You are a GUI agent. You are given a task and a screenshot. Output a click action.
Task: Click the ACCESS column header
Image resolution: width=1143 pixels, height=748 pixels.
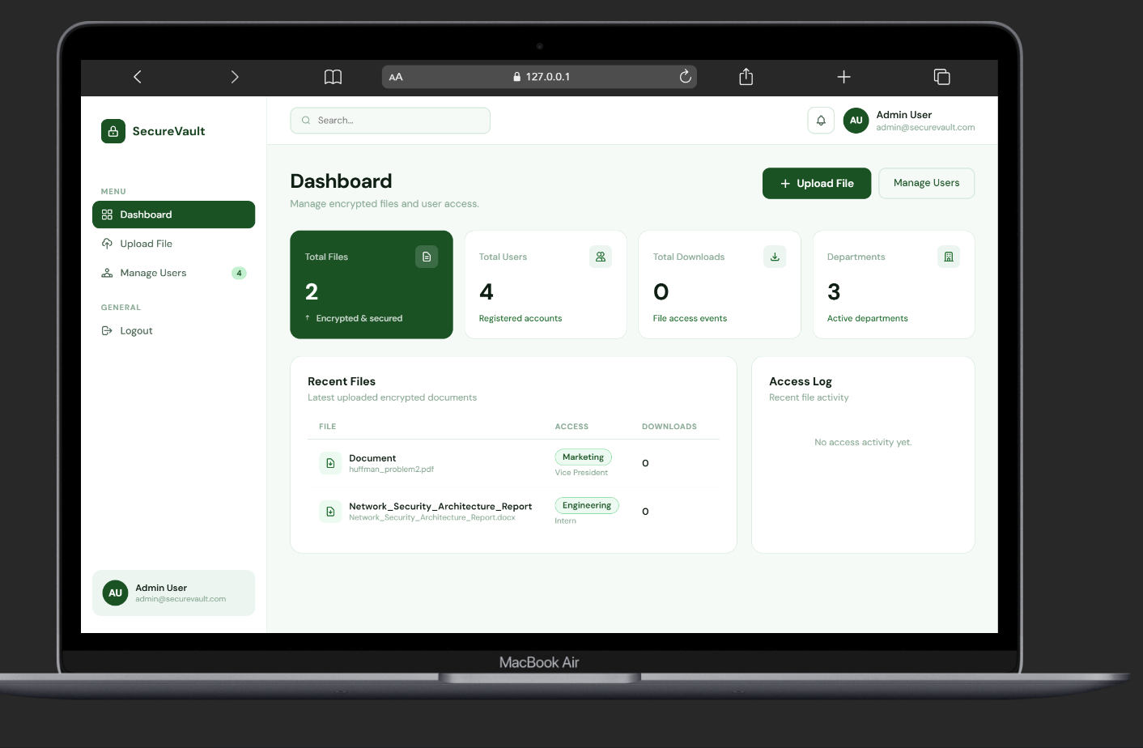click(571, 427)
